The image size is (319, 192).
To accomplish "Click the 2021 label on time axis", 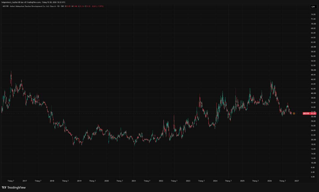I will (x=134, y=181).
